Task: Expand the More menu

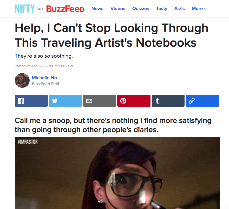Action: click(199, 9)
